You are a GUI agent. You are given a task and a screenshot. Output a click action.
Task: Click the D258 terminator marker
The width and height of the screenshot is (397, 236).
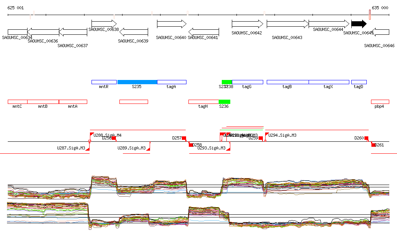pyautogui.click(x=191, y=144)
